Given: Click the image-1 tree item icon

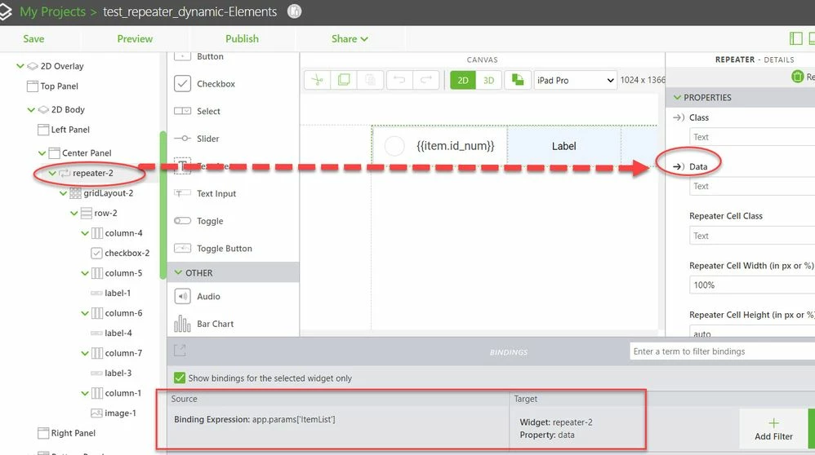Looking at the screenshot, I should 96,413.
